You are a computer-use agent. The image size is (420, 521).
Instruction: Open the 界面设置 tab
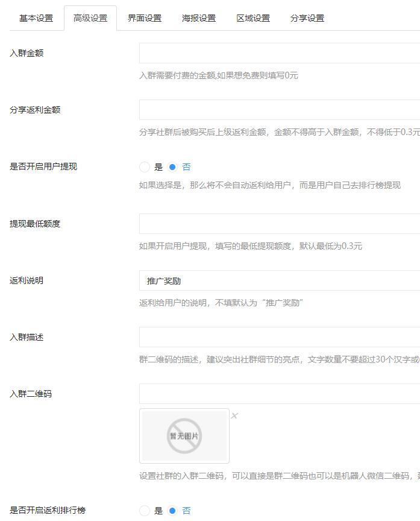[145, 18]
